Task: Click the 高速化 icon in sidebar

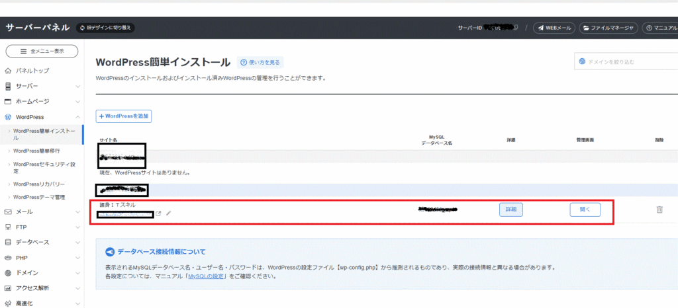Action: (x=8, y=303)
